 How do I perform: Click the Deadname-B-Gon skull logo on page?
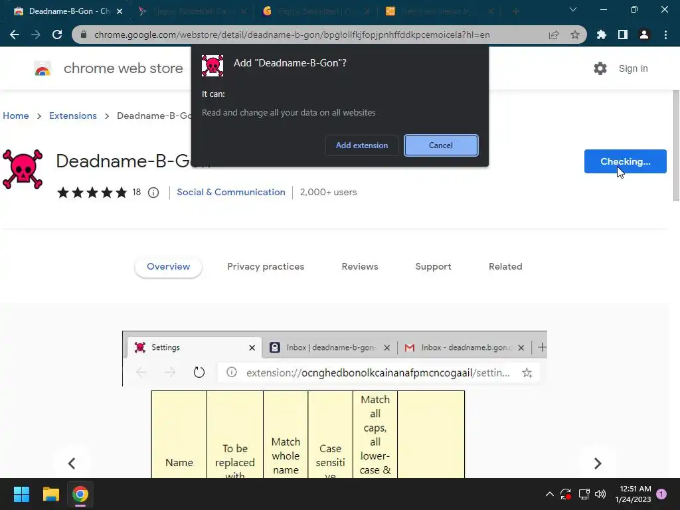pos(23,169)
